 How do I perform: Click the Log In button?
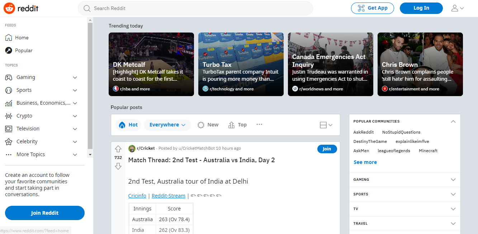421,8
